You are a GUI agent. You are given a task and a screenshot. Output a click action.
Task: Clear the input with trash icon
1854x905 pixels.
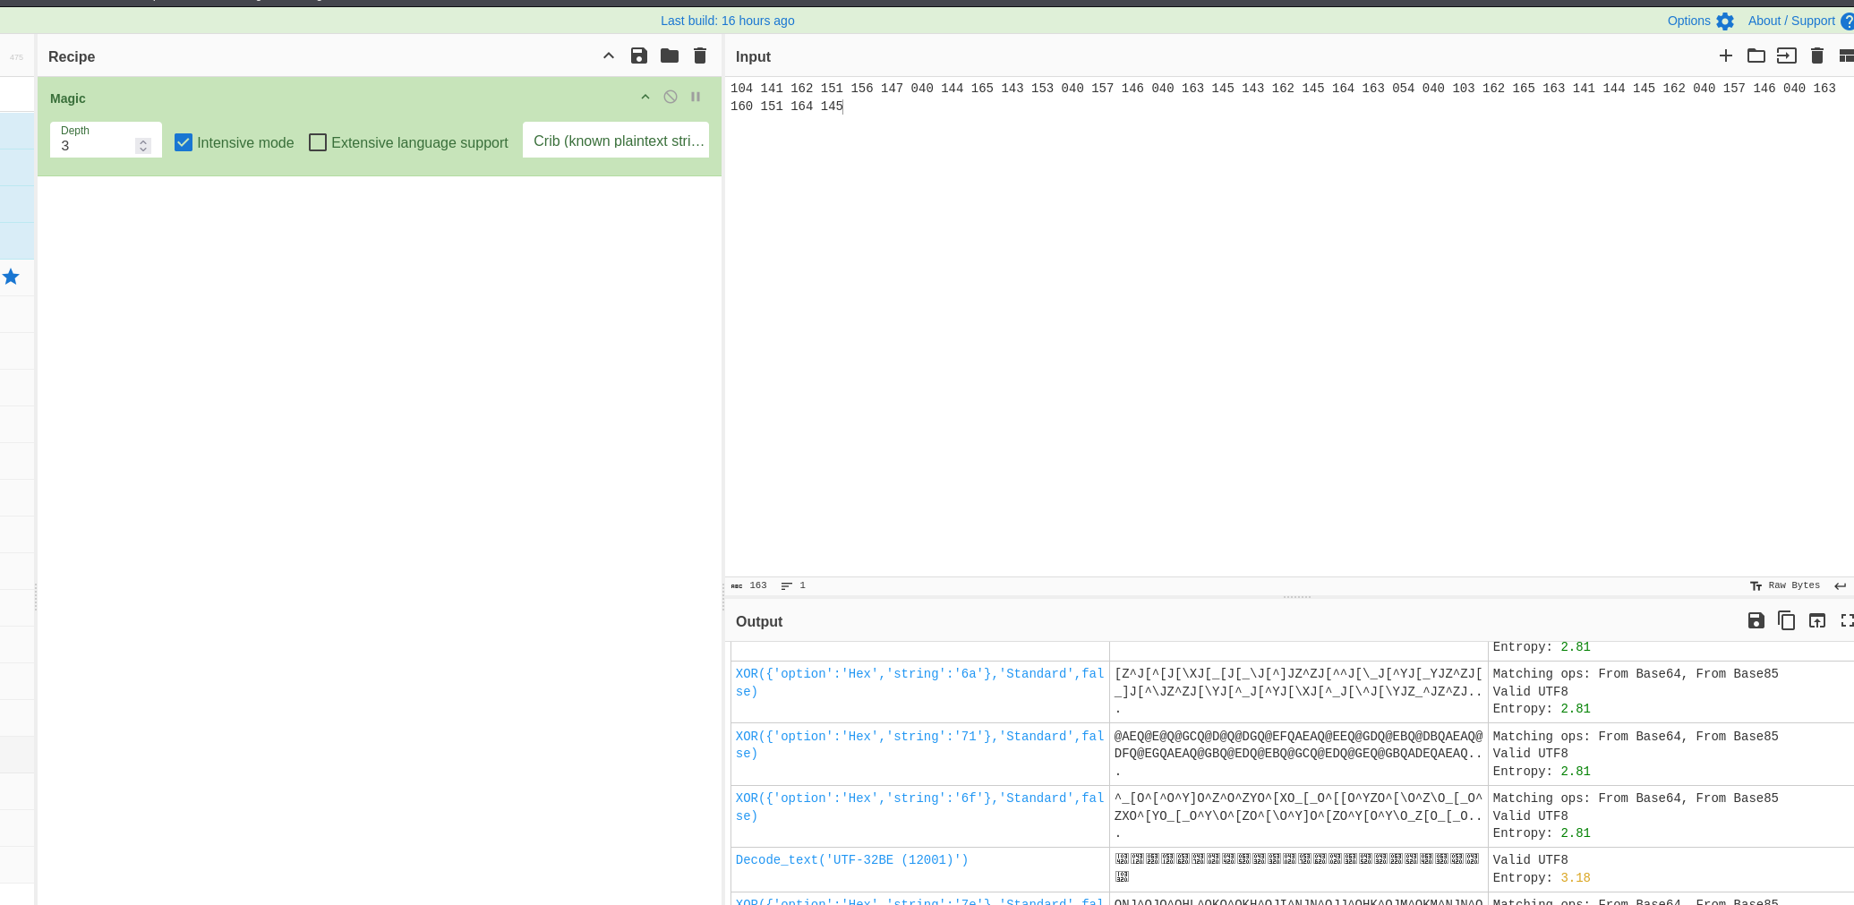1817,55
